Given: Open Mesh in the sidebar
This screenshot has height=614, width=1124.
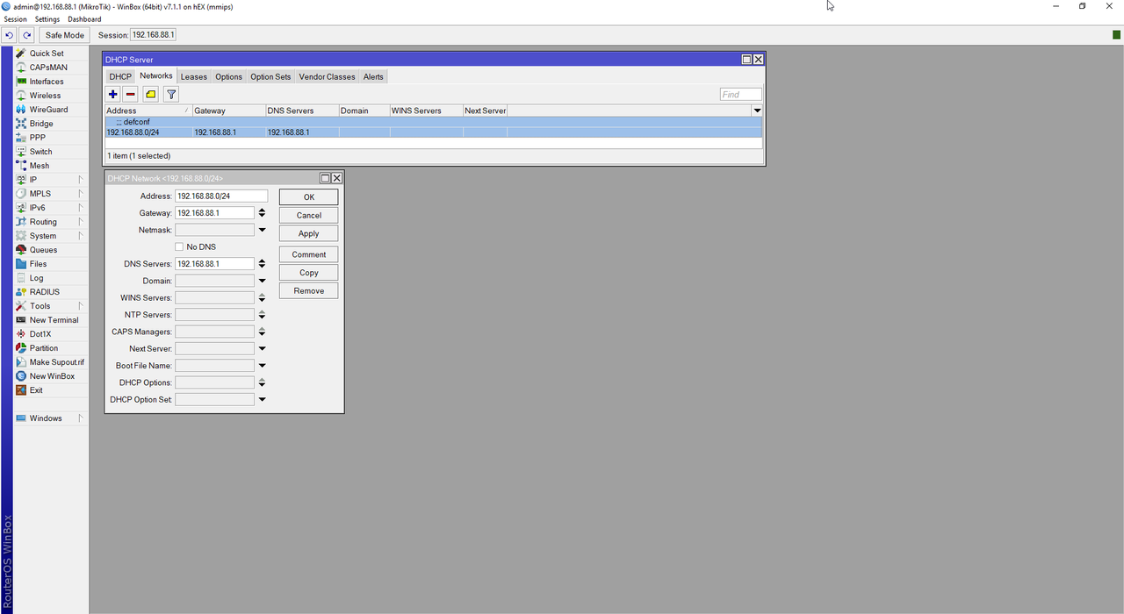Looking at the screenshot, I should tap(39, 166).
